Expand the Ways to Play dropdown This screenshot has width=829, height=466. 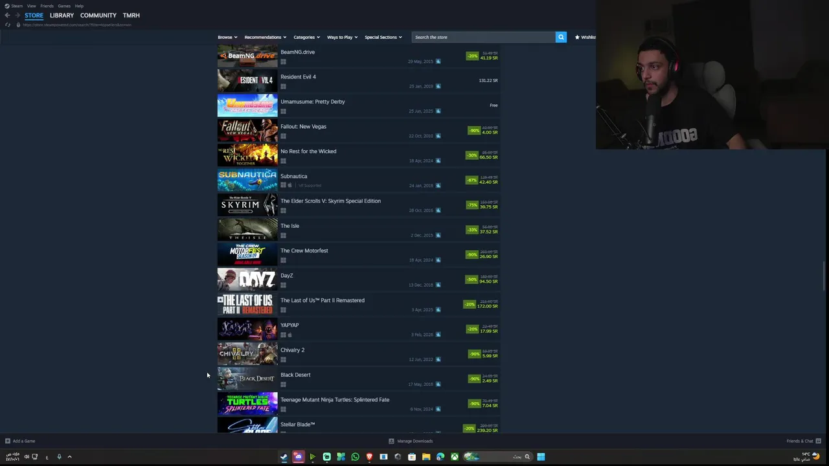click(342, 37)
